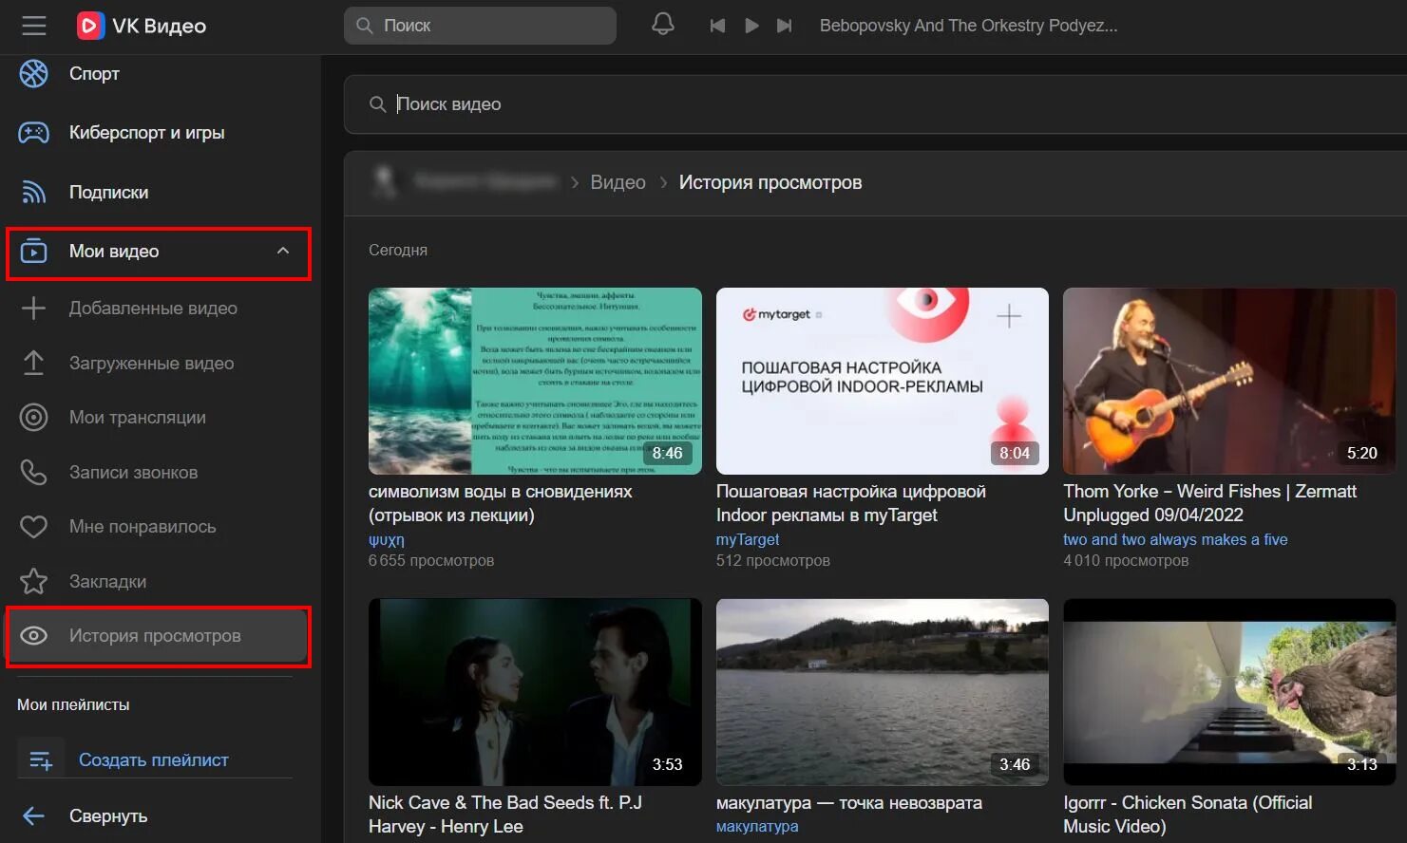Open the blurred username breadcrumb link
The width and height of the screenshot is (1407, 843).
pos(485,181)
